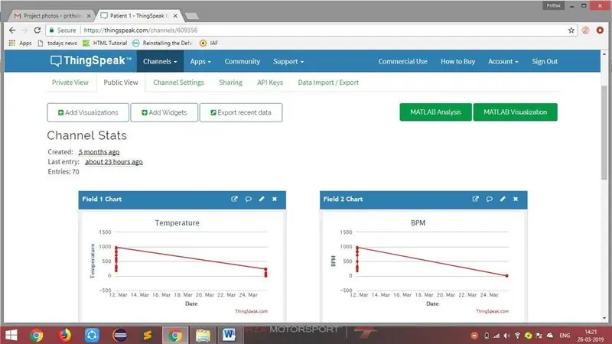Screen dimensions: 612x344
Task: Open 'Reinstalling the Defa' bookmark
Action: (x=162, y=43)
